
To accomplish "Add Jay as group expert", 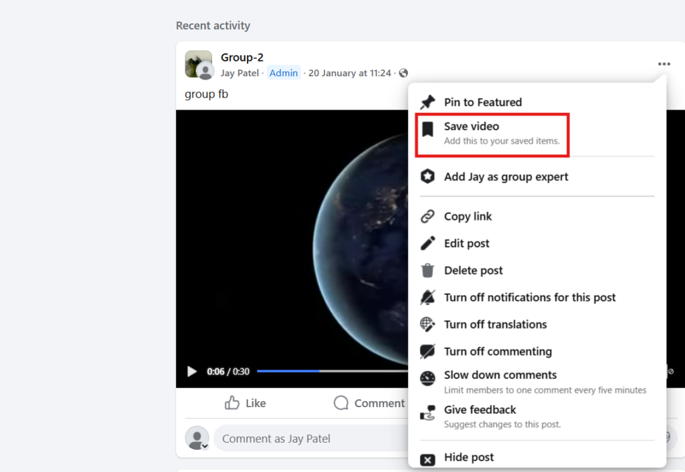I will 506,176.
